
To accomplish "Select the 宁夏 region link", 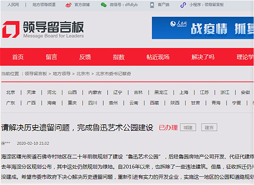I will [236, 103].
